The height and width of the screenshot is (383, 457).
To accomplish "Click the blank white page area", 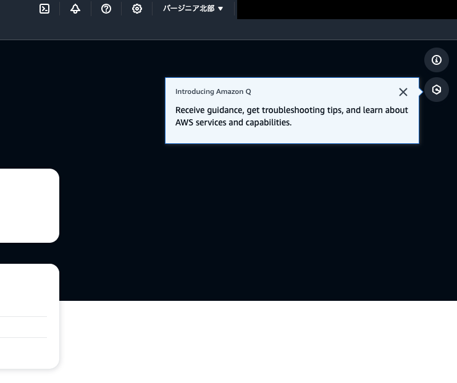I will pos(259,343).
